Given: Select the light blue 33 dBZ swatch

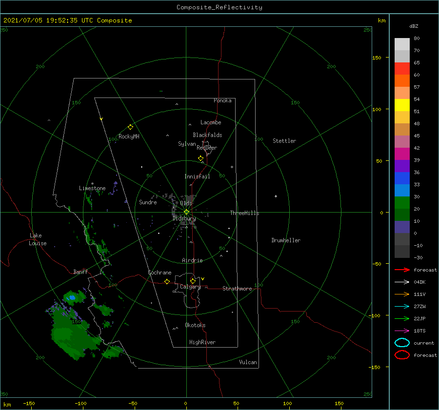Looking at the screenshot, I should (x=402, y=190).
